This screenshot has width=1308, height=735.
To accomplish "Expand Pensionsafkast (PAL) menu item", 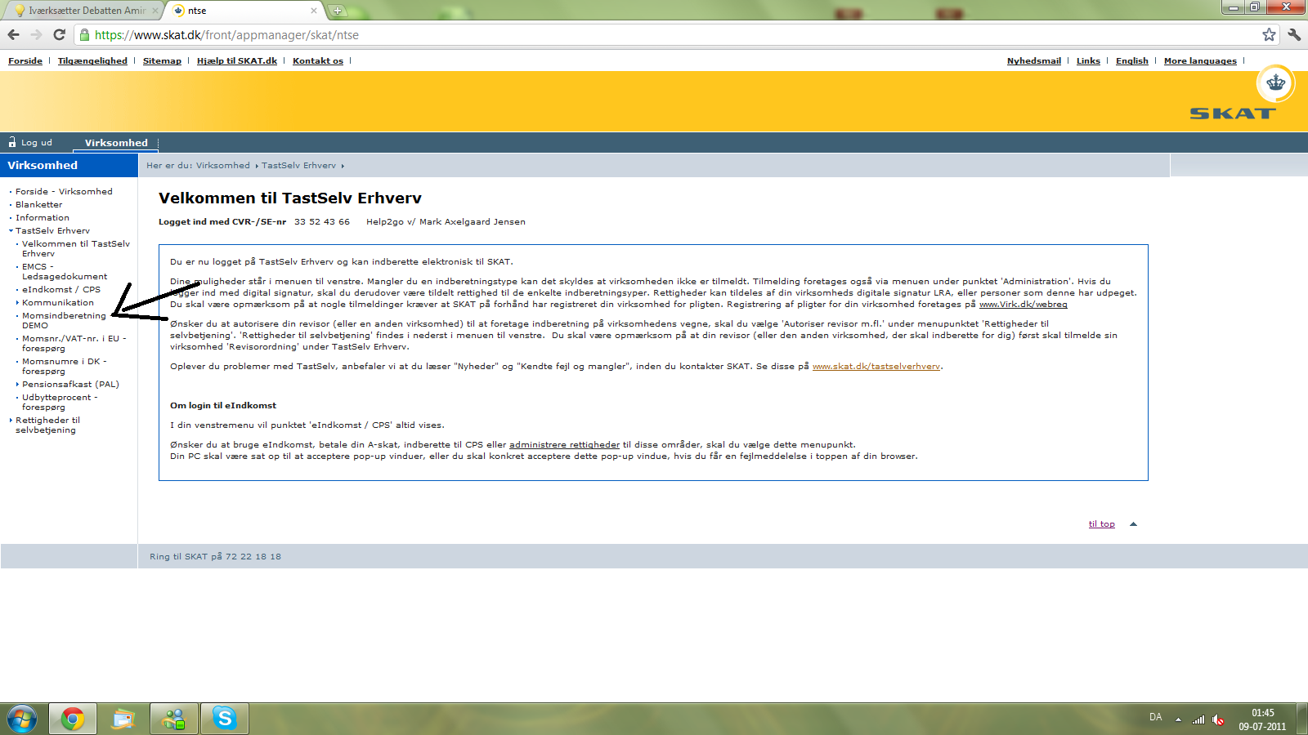I will (70, 385).
